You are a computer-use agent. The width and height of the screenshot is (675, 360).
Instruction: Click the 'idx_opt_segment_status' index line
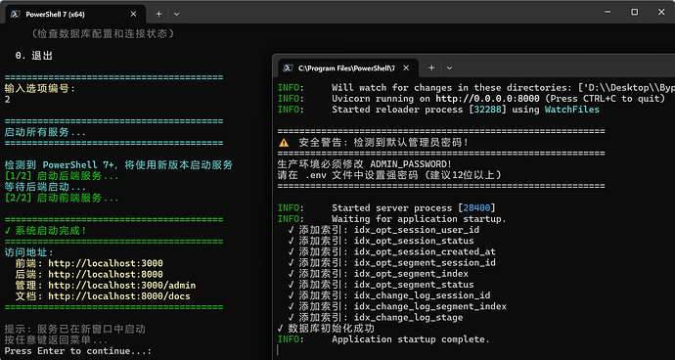tap(381, 285)
